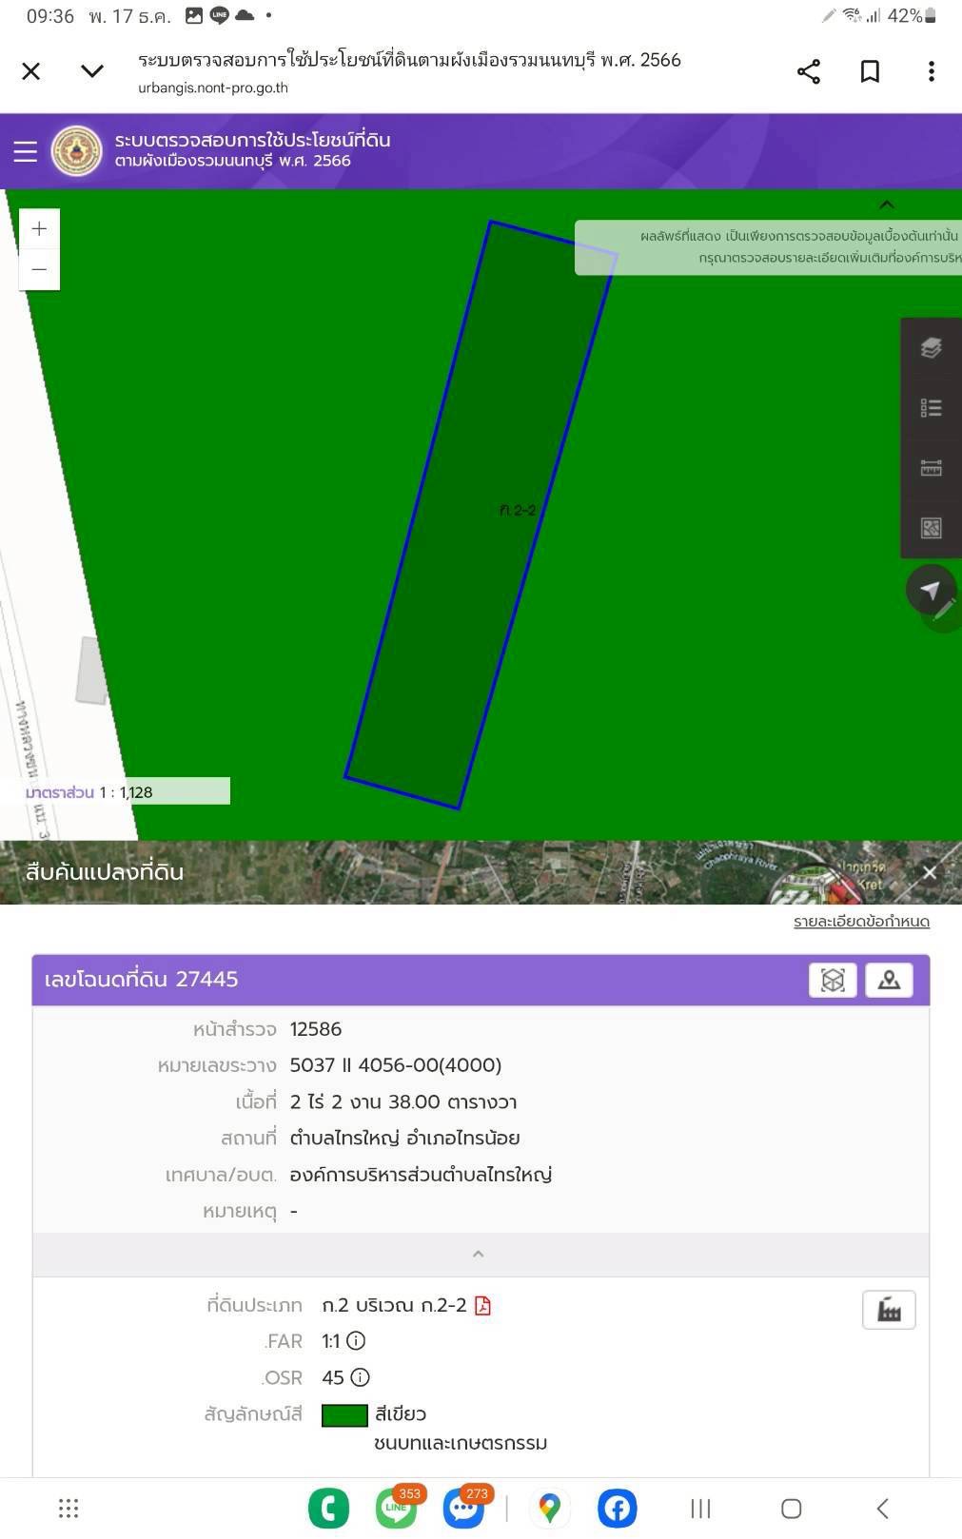Tap the locate-me arrow button
962x1539 pixels.
click(x=930, y=590)
